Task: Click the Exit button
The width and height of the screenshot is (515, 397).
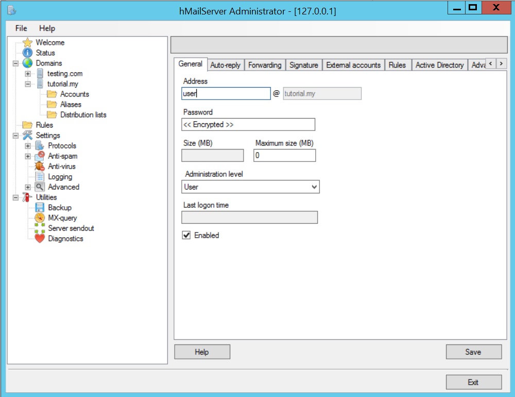Action: (474, 382)
